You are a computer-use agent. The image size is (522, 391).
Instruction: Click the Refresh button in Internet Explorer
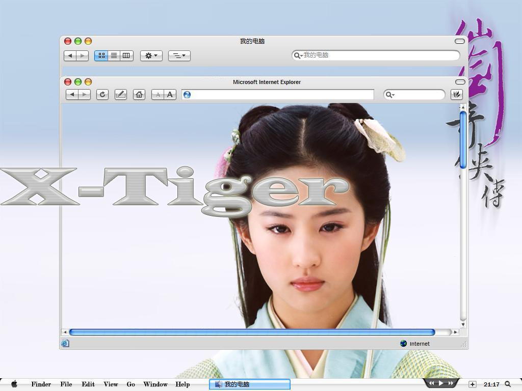point(102,95)
